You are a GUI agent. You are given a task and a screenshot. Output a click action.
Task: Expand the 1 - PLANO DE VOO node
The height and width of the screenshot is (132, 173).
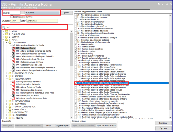(3, 34)
